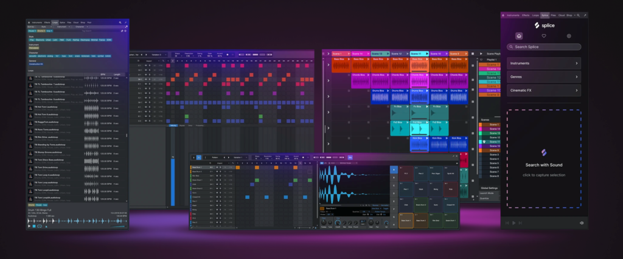Click the expand arrows icon beside the Sort by row
This screenshot has width=623, height=259.
click(x=127, y=27)
